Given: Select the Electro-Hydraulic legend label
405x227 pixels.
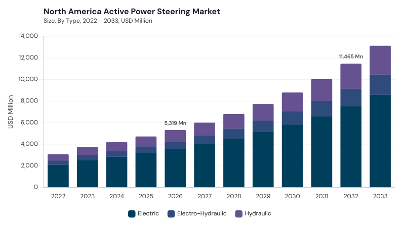Looking at the screenshot, I should [201, 213].
